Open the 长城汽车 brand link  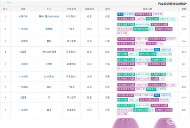coord(23,17)
